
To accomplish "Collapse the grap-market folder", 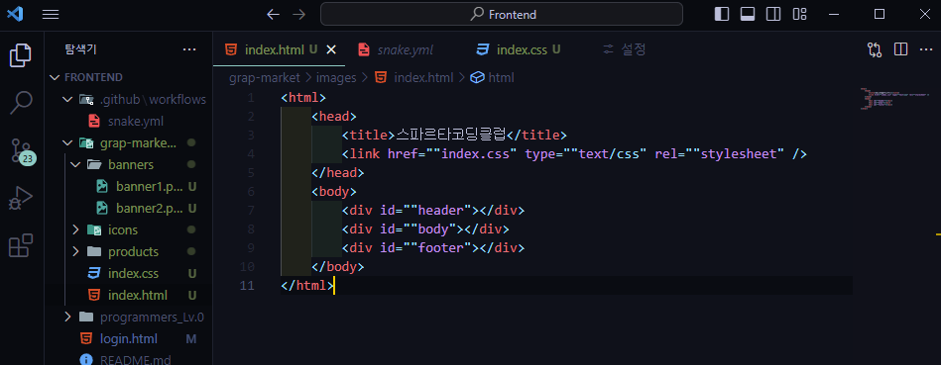I will pos(67,143).
